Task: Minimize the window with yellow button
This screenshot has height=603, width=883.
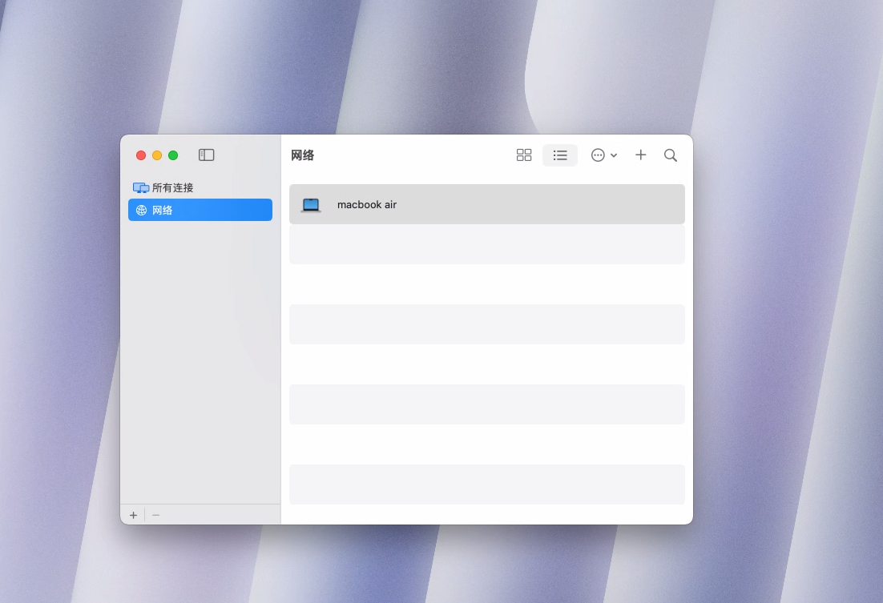Action: coord(157,155)
